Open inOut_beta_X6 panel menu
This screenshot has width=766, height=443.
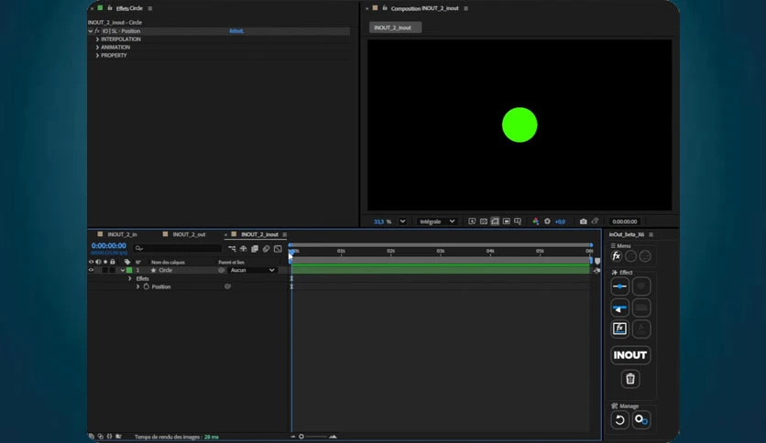pos(651,234)
